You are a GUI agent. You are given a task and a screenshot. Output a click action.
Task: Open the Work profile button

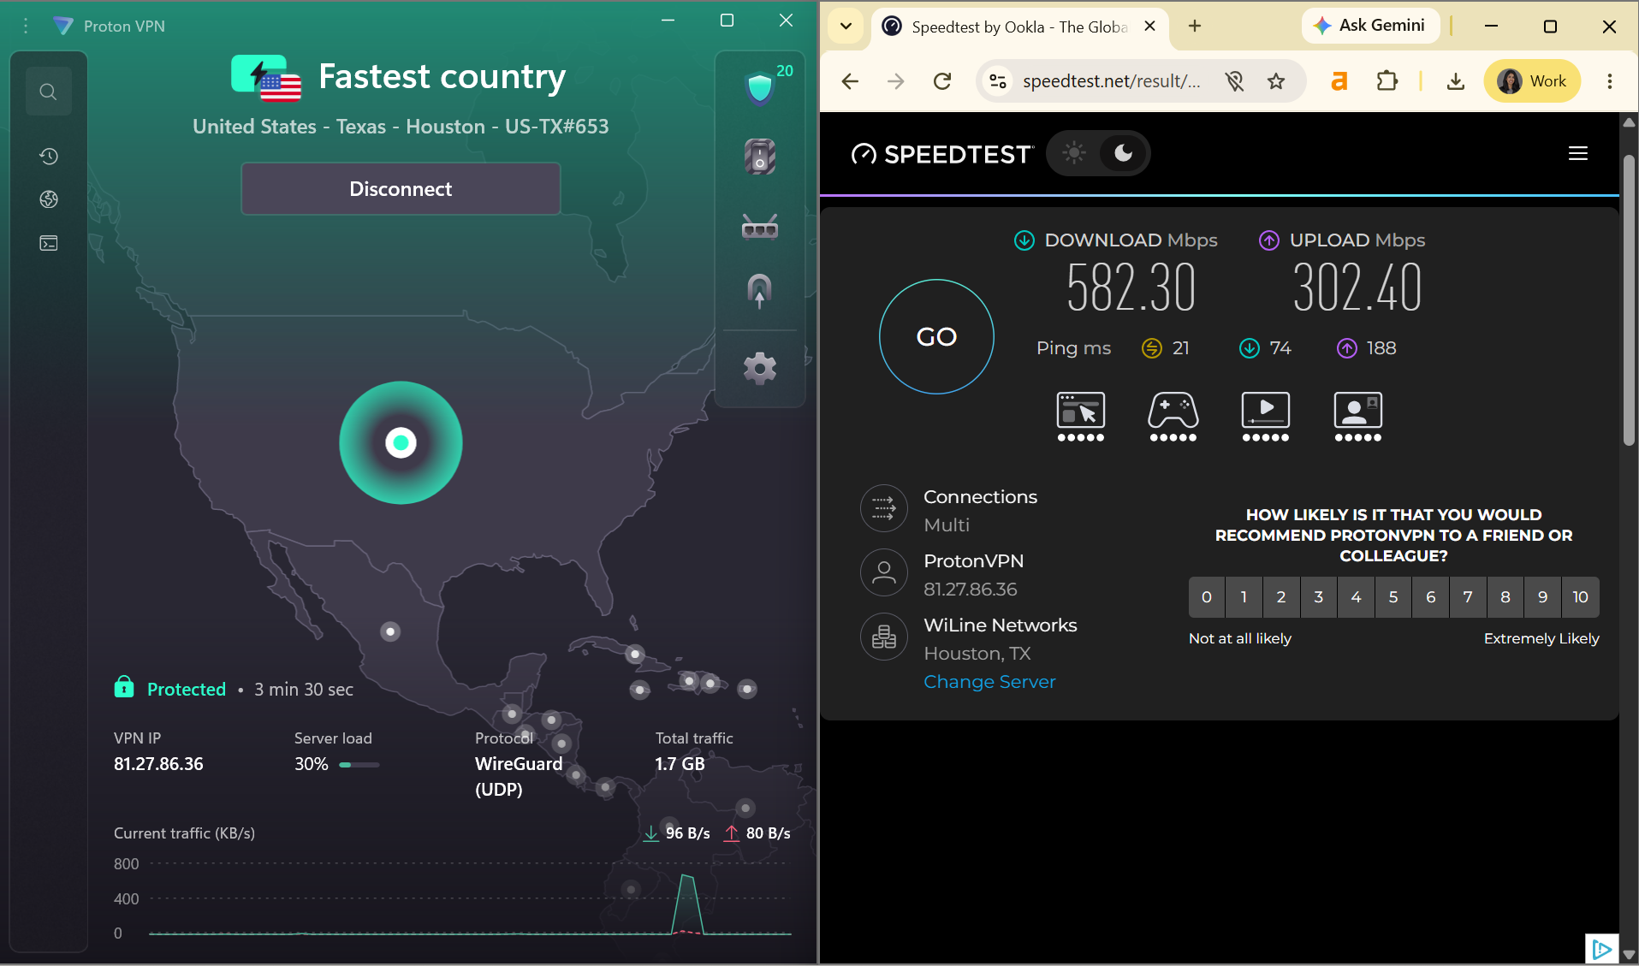pos(1532,81)
